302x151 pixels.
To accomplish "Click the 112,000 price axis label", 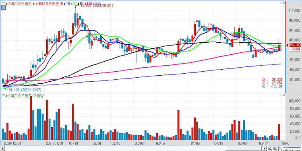I will click(295, 10).
